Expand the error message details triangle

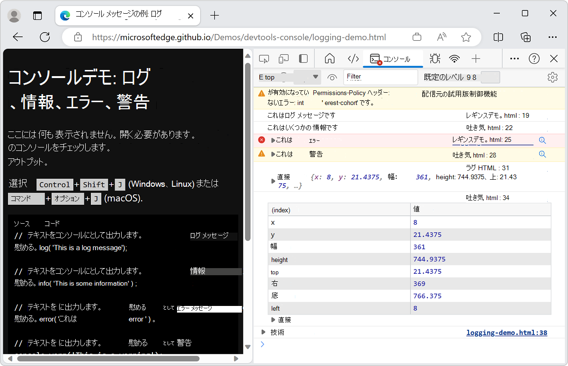point(274,140)
